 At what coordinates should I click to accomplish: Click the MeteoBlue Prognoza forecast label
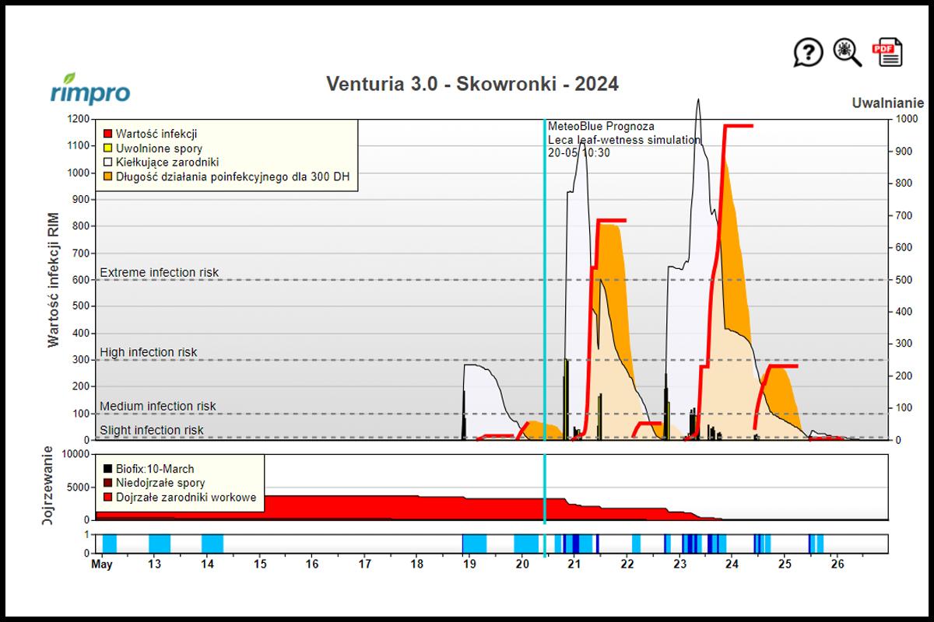pos(601,126)
